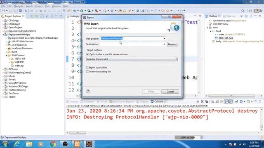
Task: Click the green Run toolbar button
Action: pos(82,11)
